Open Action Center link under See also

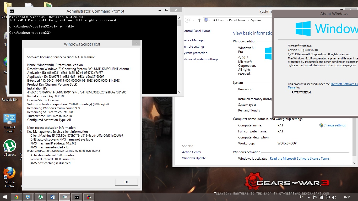coord(192,152)
